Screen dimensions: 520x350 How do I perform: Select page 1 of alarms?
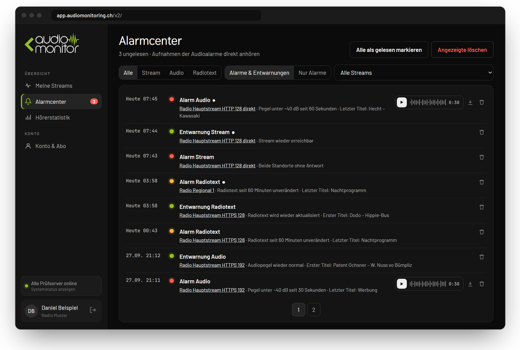(x=298, y=310)
